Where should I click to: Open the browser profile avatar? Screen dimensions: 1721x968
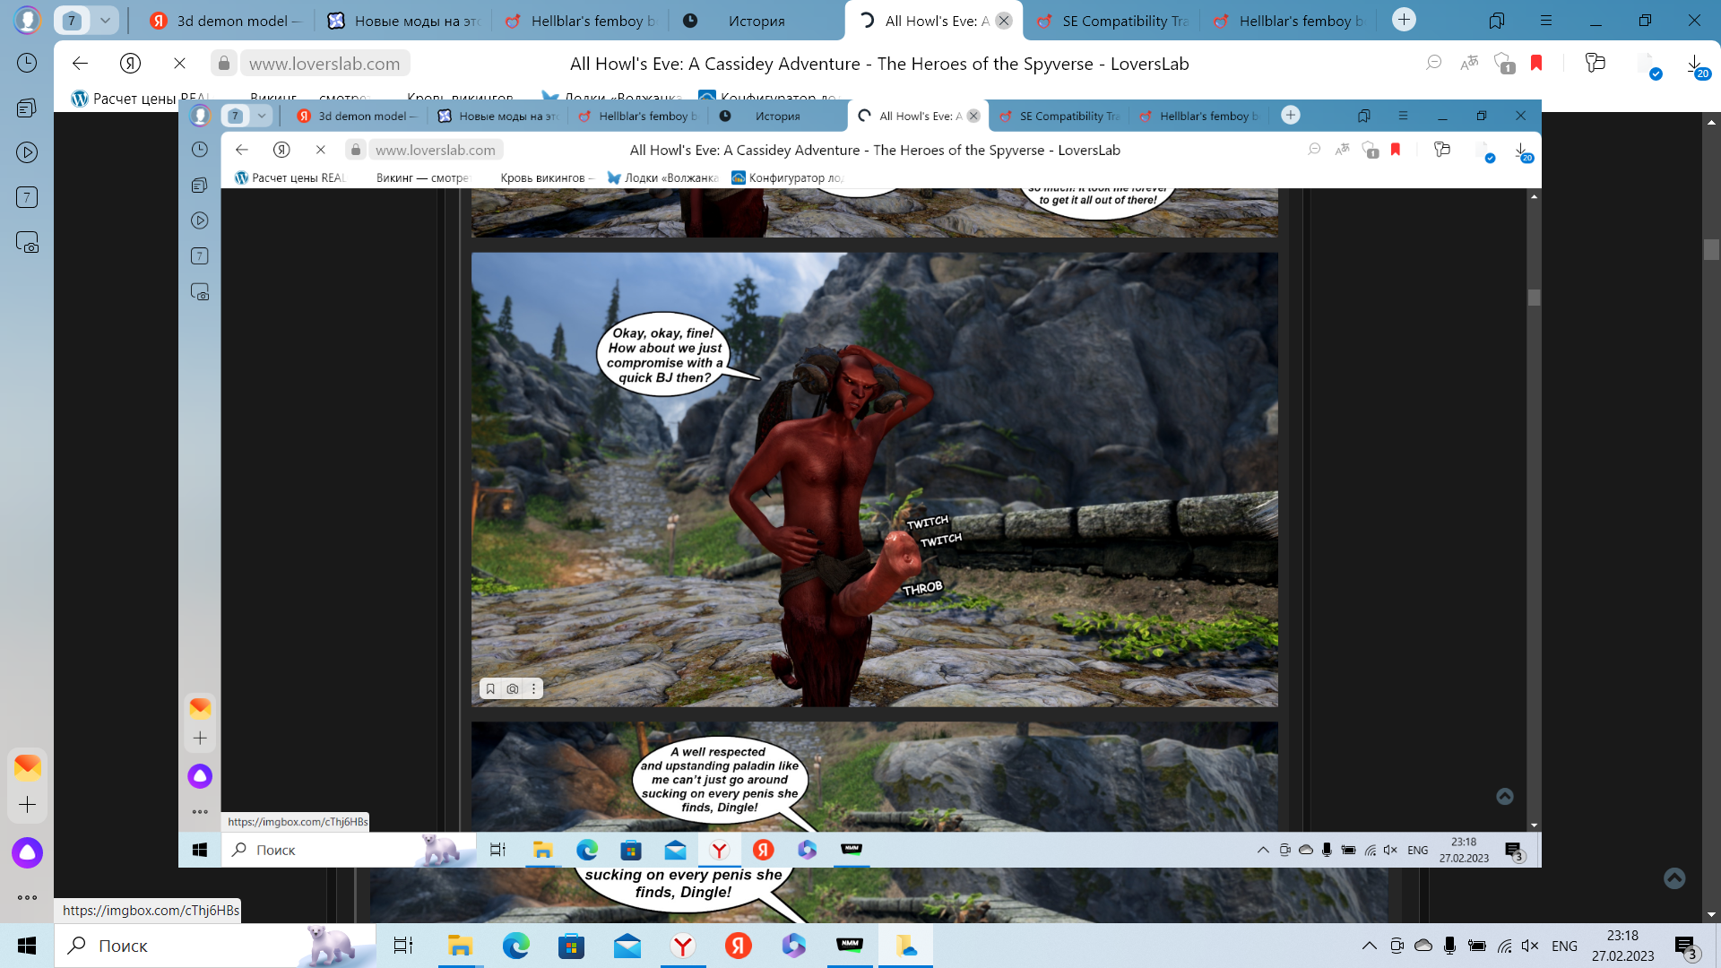tap(27, 20)
